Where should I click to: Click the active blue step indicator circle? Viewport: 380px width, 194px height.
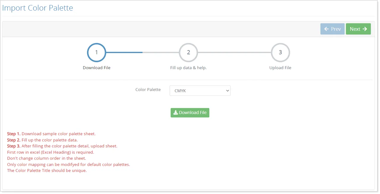[x=96, y=52]
